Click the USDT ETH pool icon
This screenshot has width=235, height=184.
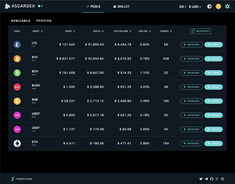[17, 129]
